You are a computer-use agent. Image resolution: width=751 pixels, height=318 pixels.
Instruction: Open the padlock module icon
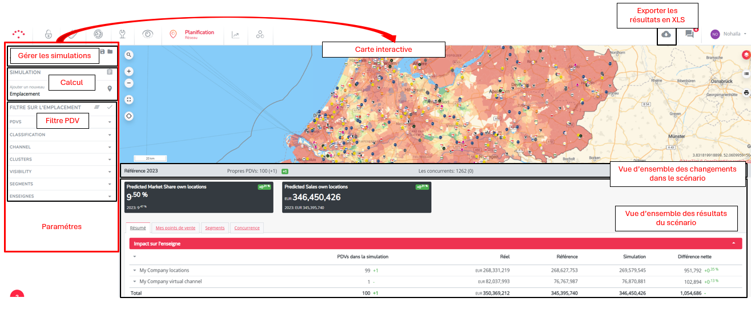click(49, 34)
